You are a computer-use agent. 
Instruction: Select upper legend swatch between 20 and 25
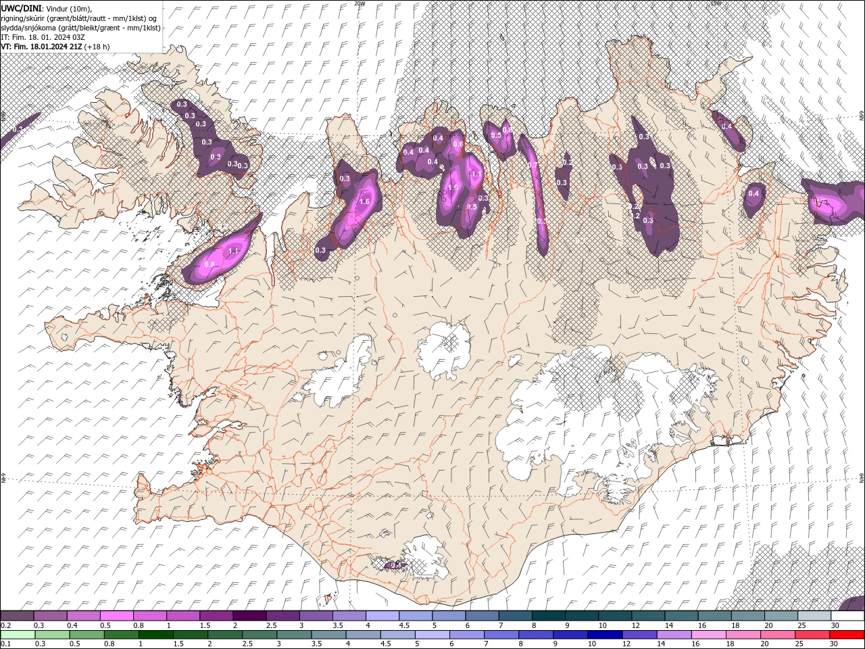781,616
